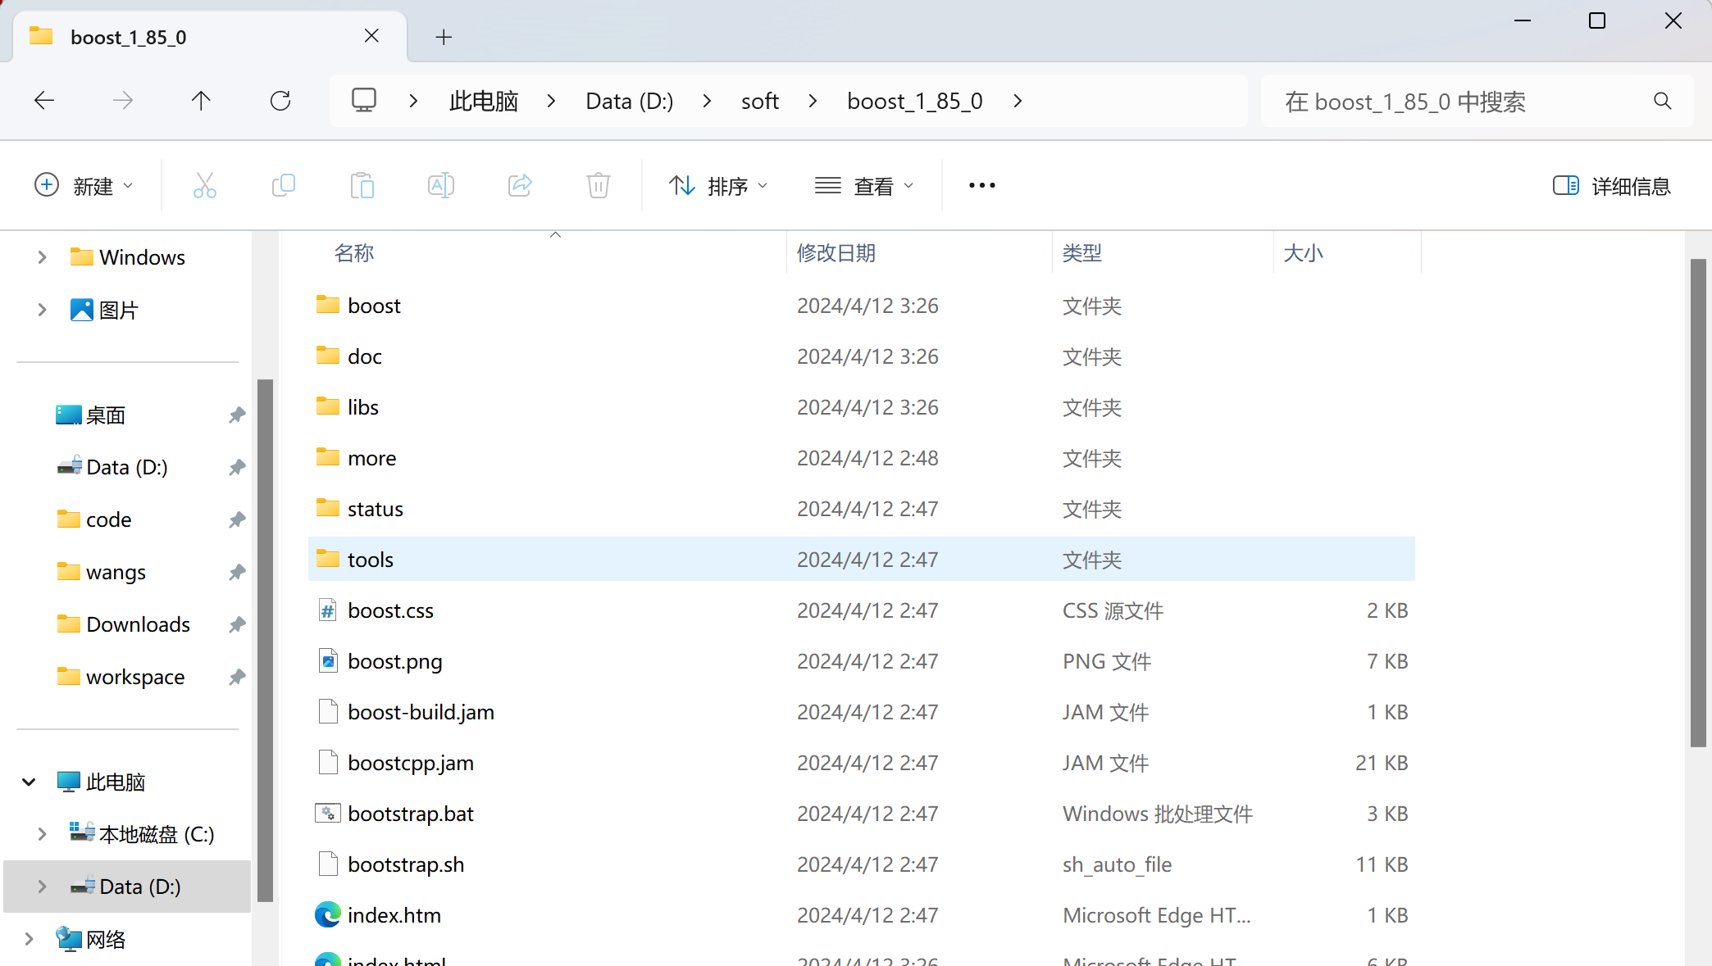The image size is (1712, 966).
Task: Click the search magnifier icon
Action: (1663, 101)
